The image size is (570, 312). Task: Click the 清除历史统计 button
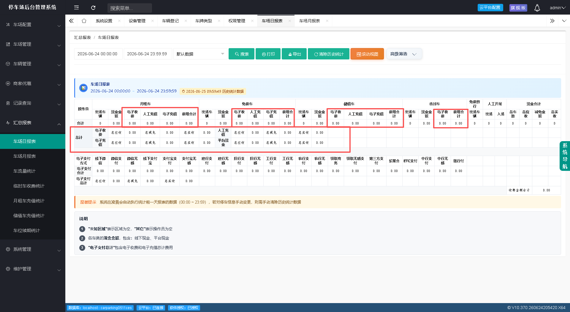point(329,54)
